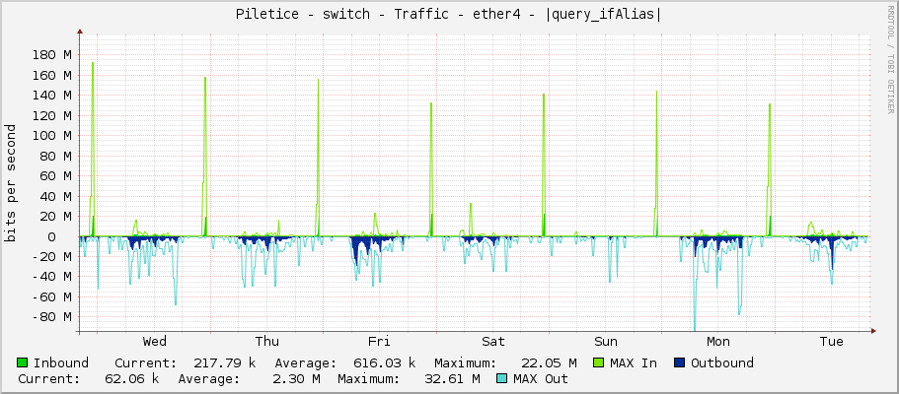This screenshot has width=899, height=394.
Task: Click the '160 M' y-axis label
Action: click(51, 76)
